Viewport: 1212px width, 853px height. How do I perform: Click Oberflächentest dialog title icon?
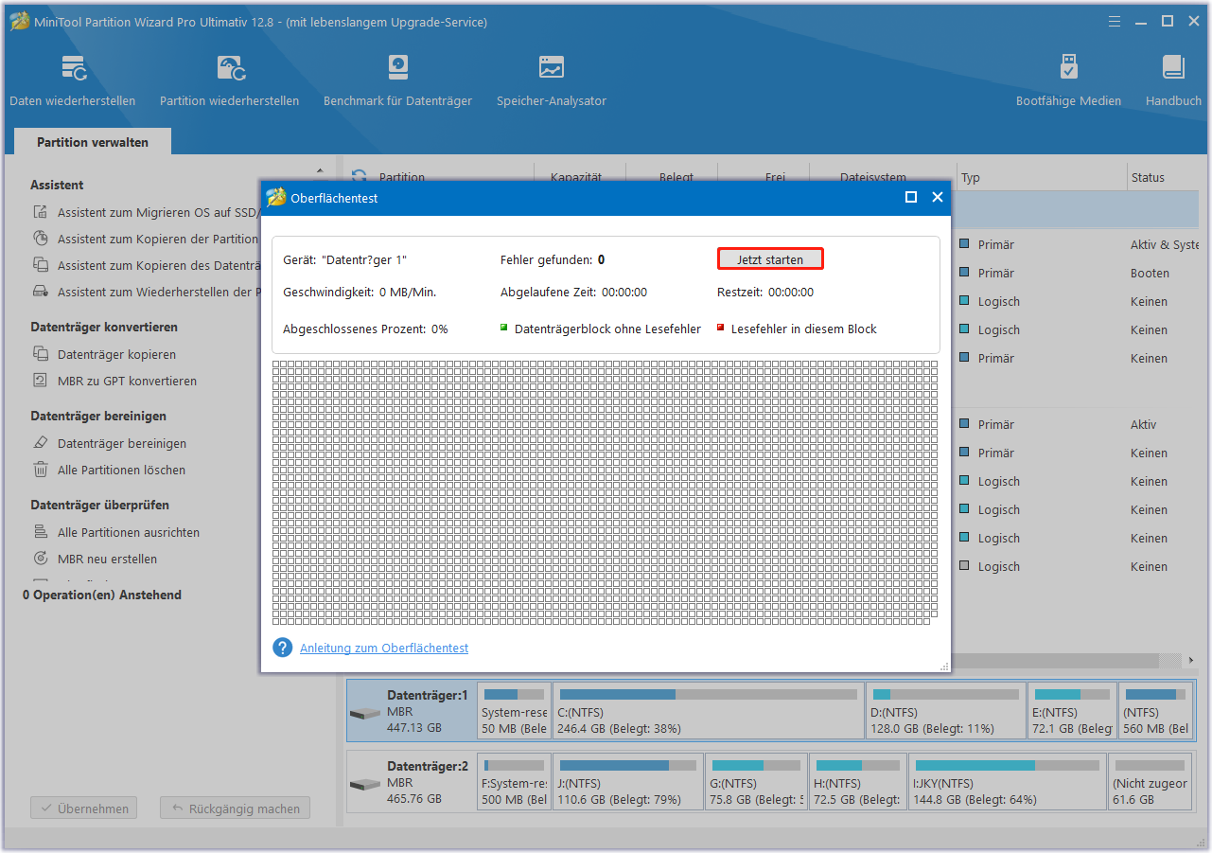tap(276, 198)
